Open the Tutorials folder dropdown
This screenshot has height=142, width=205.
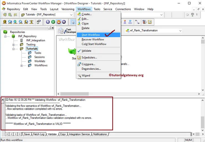coord(71,15)
